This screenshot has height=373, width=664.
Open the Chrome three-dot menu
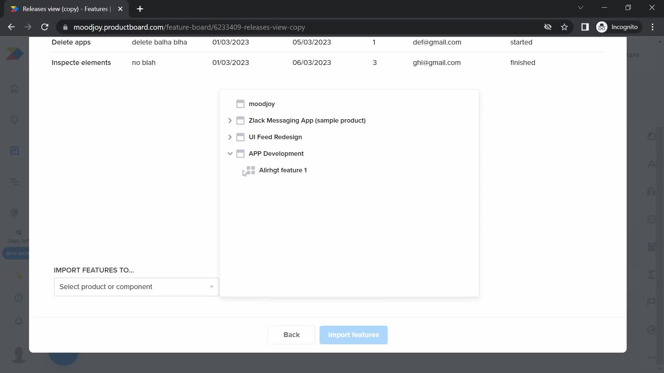click(653, 27)
